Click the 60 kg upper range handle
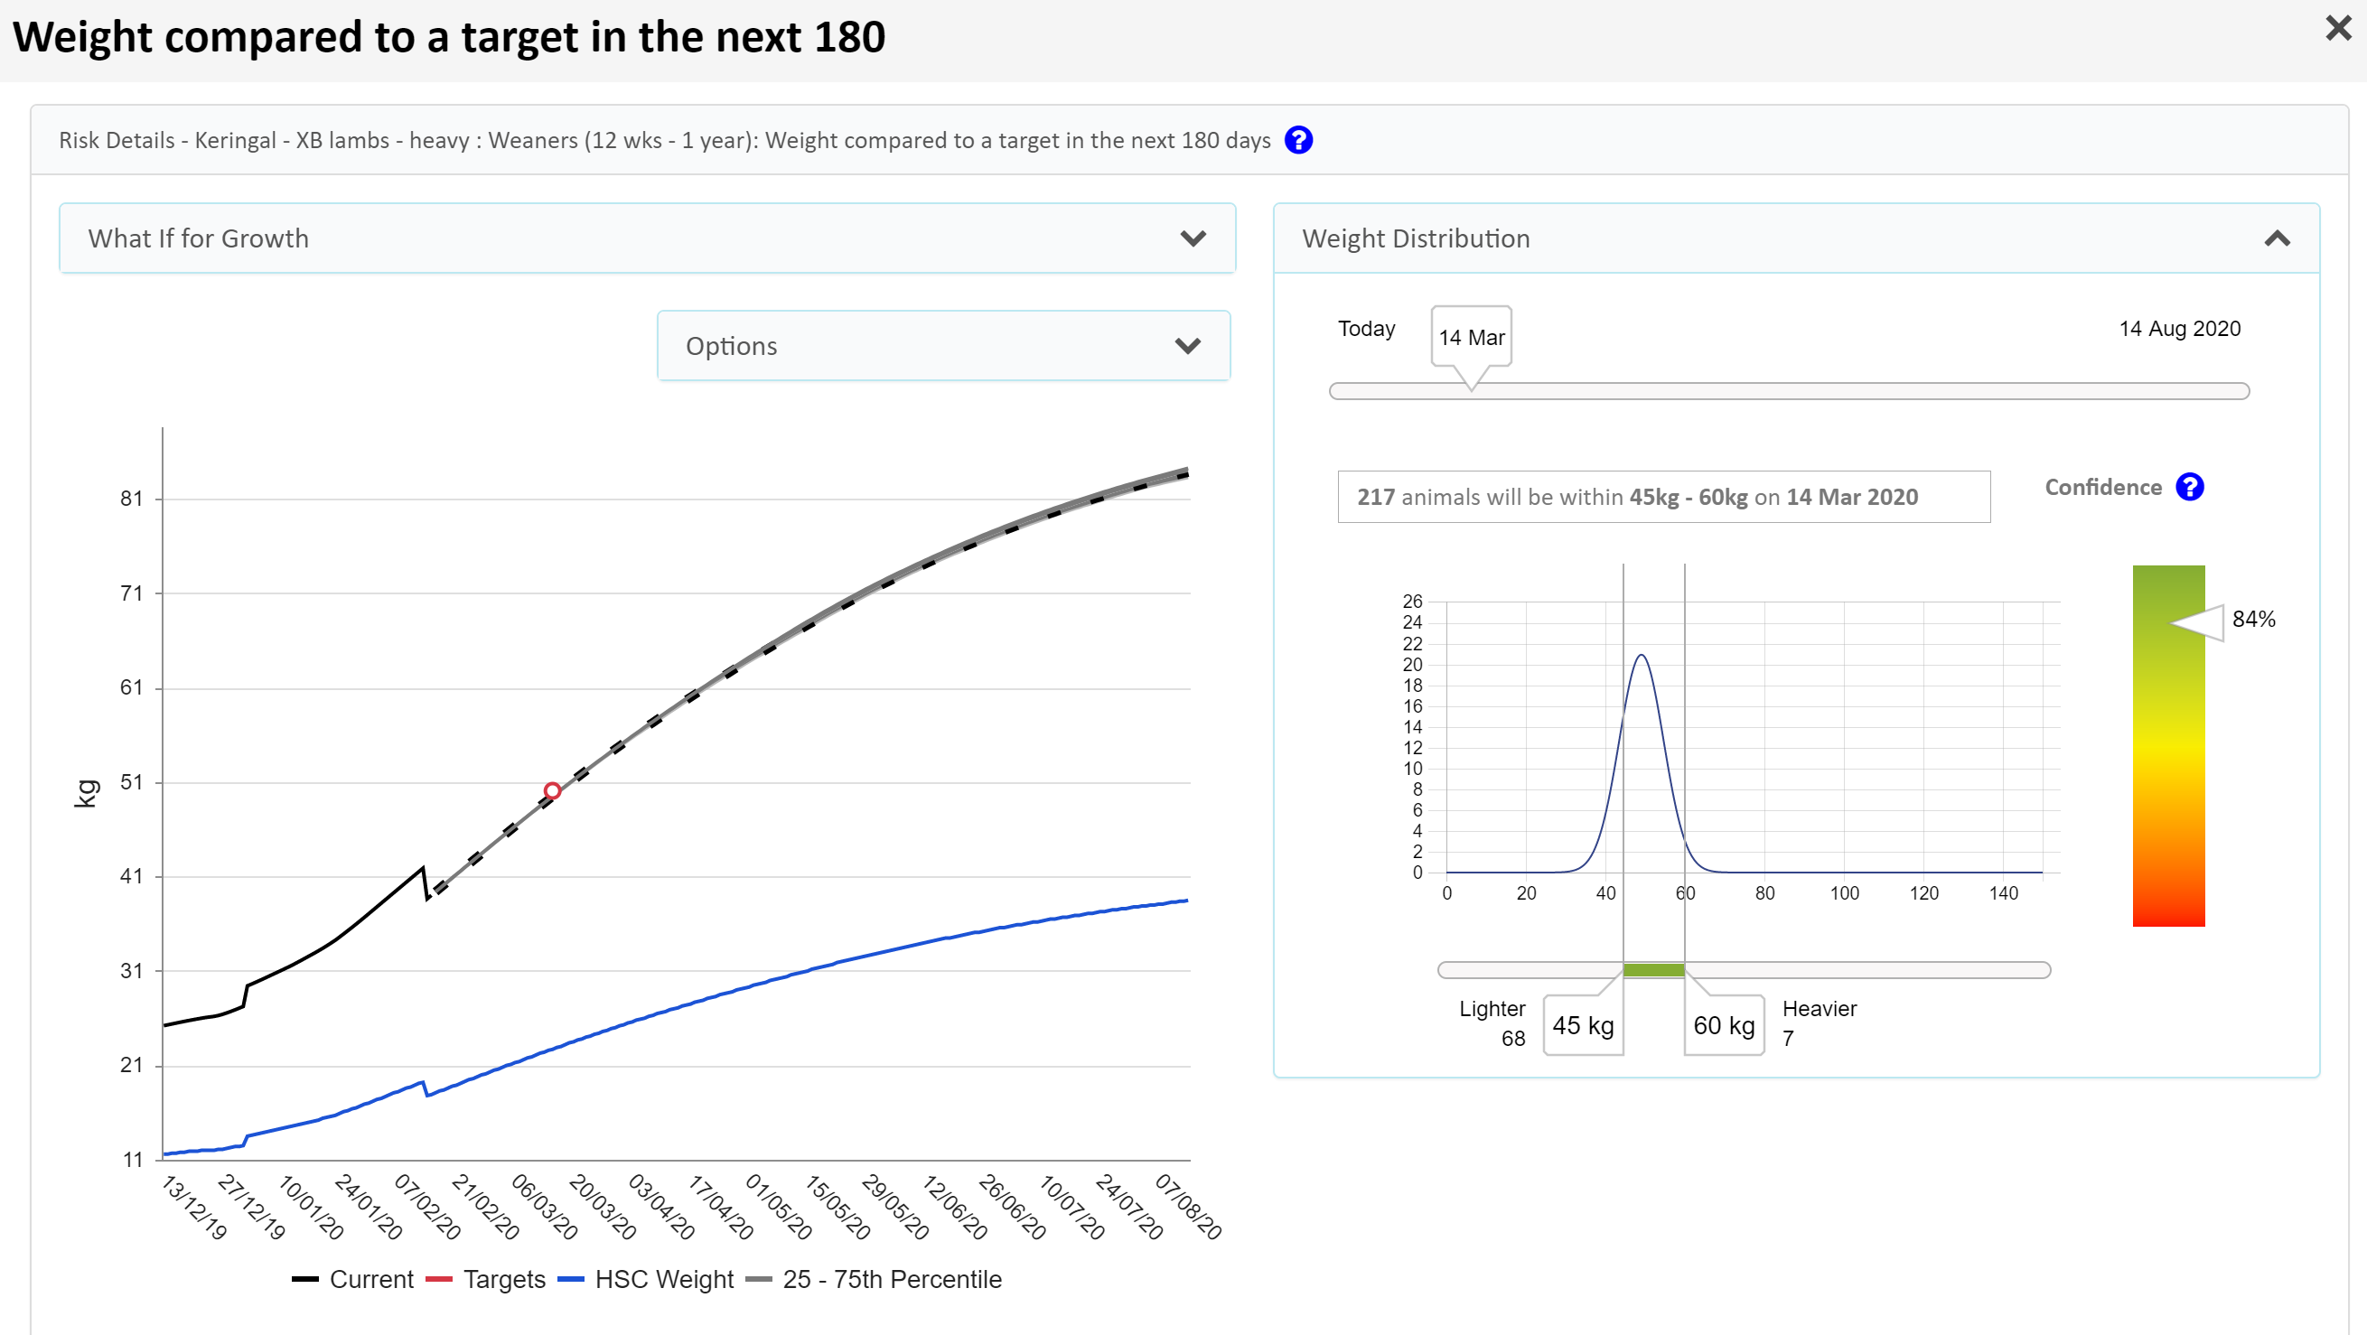2367x1335 pixels. [1723, 1025]
